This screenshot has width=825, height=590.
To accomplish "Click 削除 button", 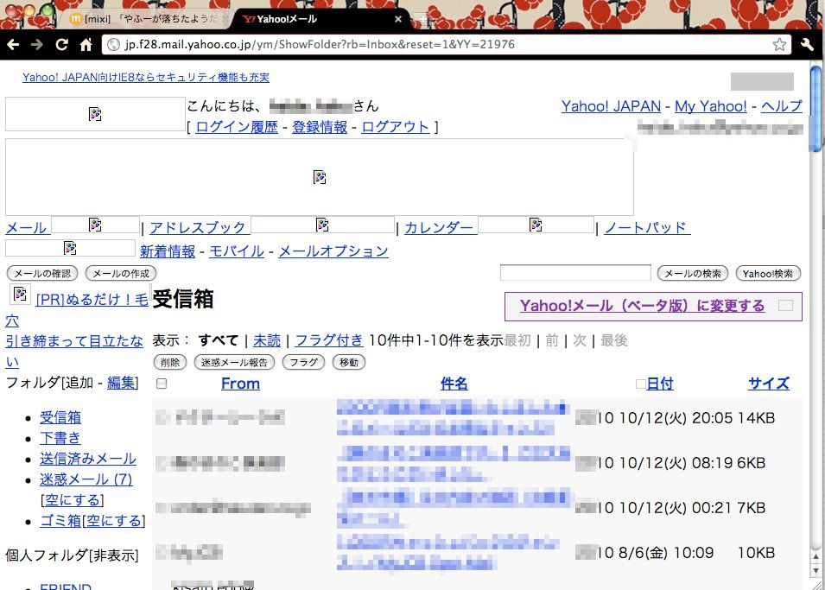I will tap(170, 363).
